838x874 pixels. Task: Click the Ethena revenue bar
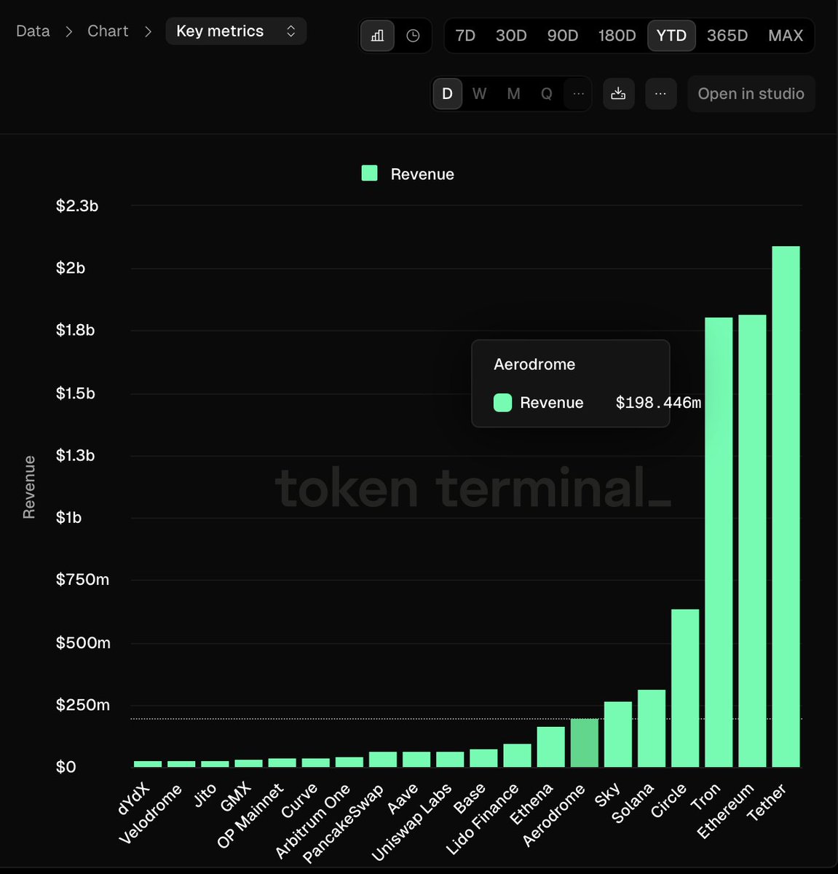pyautogui.click(x=551, y=747)
